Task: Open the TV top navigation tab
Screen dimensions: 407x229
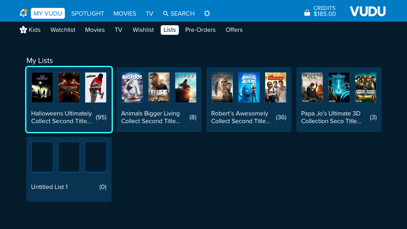Action: [x=149, y=14]
